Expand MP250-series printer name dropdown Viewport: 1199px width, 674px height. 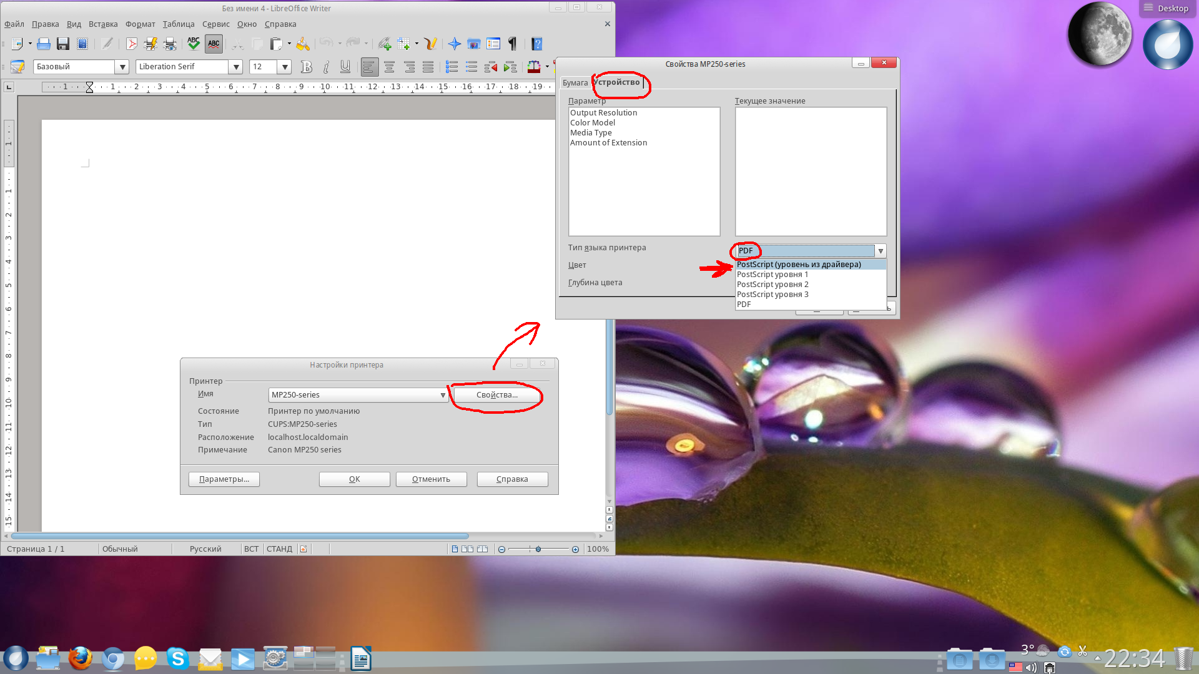pos(442,395)
